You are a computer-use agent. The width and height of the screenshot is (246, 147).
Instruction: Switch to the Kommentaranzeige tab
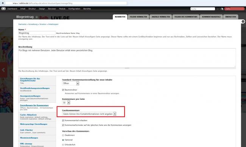[x=211, y=17]
